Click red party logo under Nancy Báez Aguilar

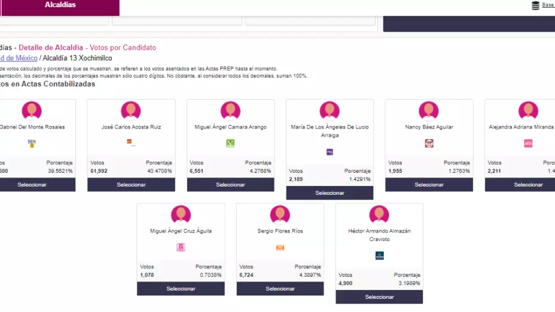pyautogui.click(x=429, y=143)
